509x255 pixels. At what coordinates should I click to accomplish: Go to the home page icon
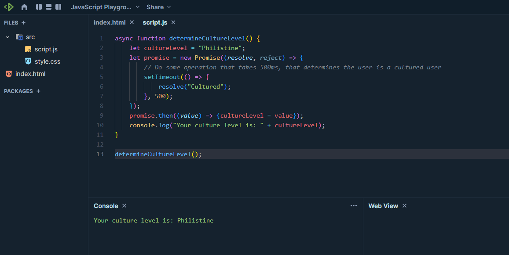click(x=24, y=7)
